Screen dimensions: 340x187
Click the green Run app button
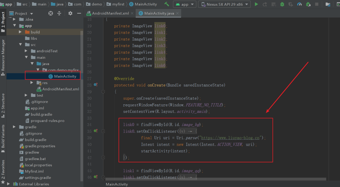pos(256,4)
